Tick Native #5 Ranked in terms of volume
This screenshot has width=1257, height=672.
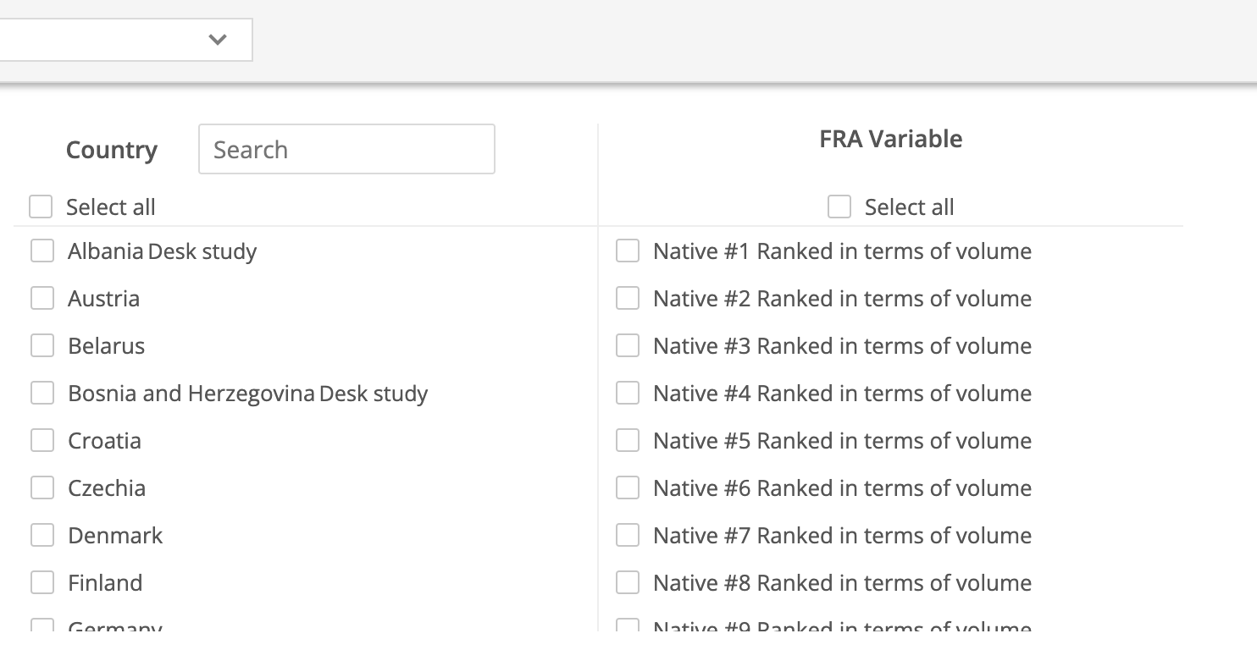point(627,440)
